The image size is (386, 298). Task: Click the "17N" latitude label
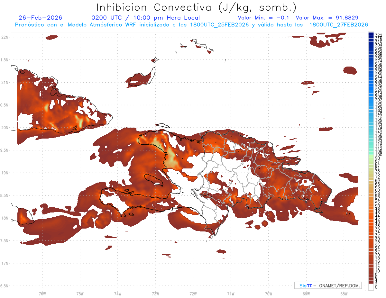[5, 263]
